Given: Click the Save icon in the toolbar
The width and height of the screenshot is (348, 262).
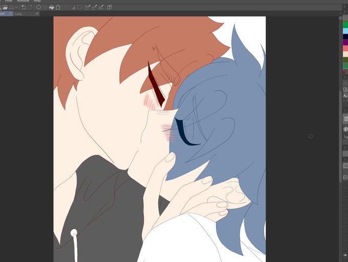Looking at the screenshot, I should tap(11, 7).
